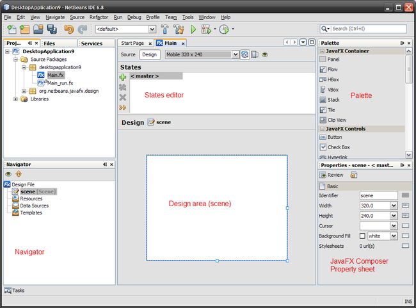Expand the Libraries node
Viewport: 416px width, 308px height.
15,99
